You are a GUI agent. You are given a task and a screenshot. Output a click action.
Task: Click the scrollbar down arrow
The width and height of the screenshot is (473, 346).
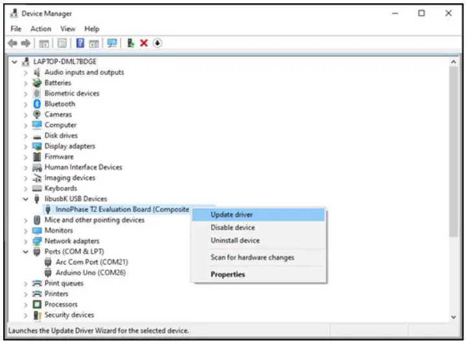(454, 317)
